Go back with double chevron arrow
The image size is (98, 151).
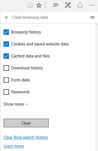(x=6, y=17)
